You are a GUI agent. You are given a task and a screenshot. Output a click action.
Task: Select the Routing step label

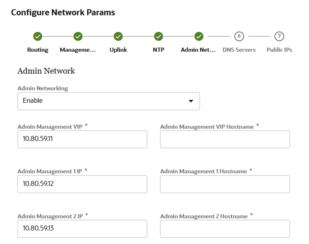click(37, 50)
